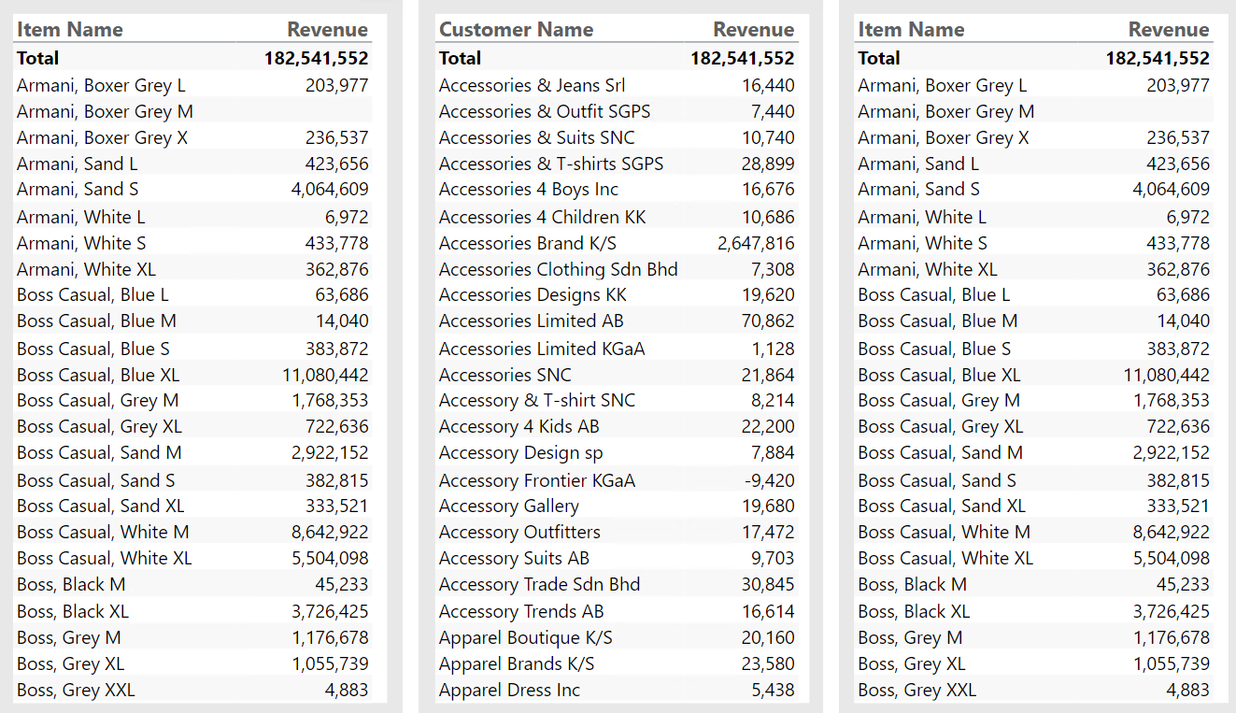The height and width of the screenshot is (713, 1236).
Task: Select Boss Casual, Sand XL in right table
Action: (942, 506)
